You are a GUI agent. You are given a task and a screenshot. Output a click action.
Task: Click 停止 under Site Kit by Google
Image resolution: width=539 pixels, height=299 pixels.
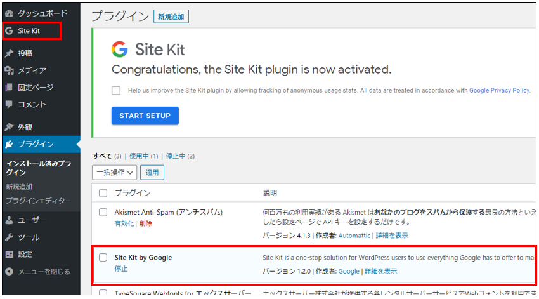(x=121, y=269)
